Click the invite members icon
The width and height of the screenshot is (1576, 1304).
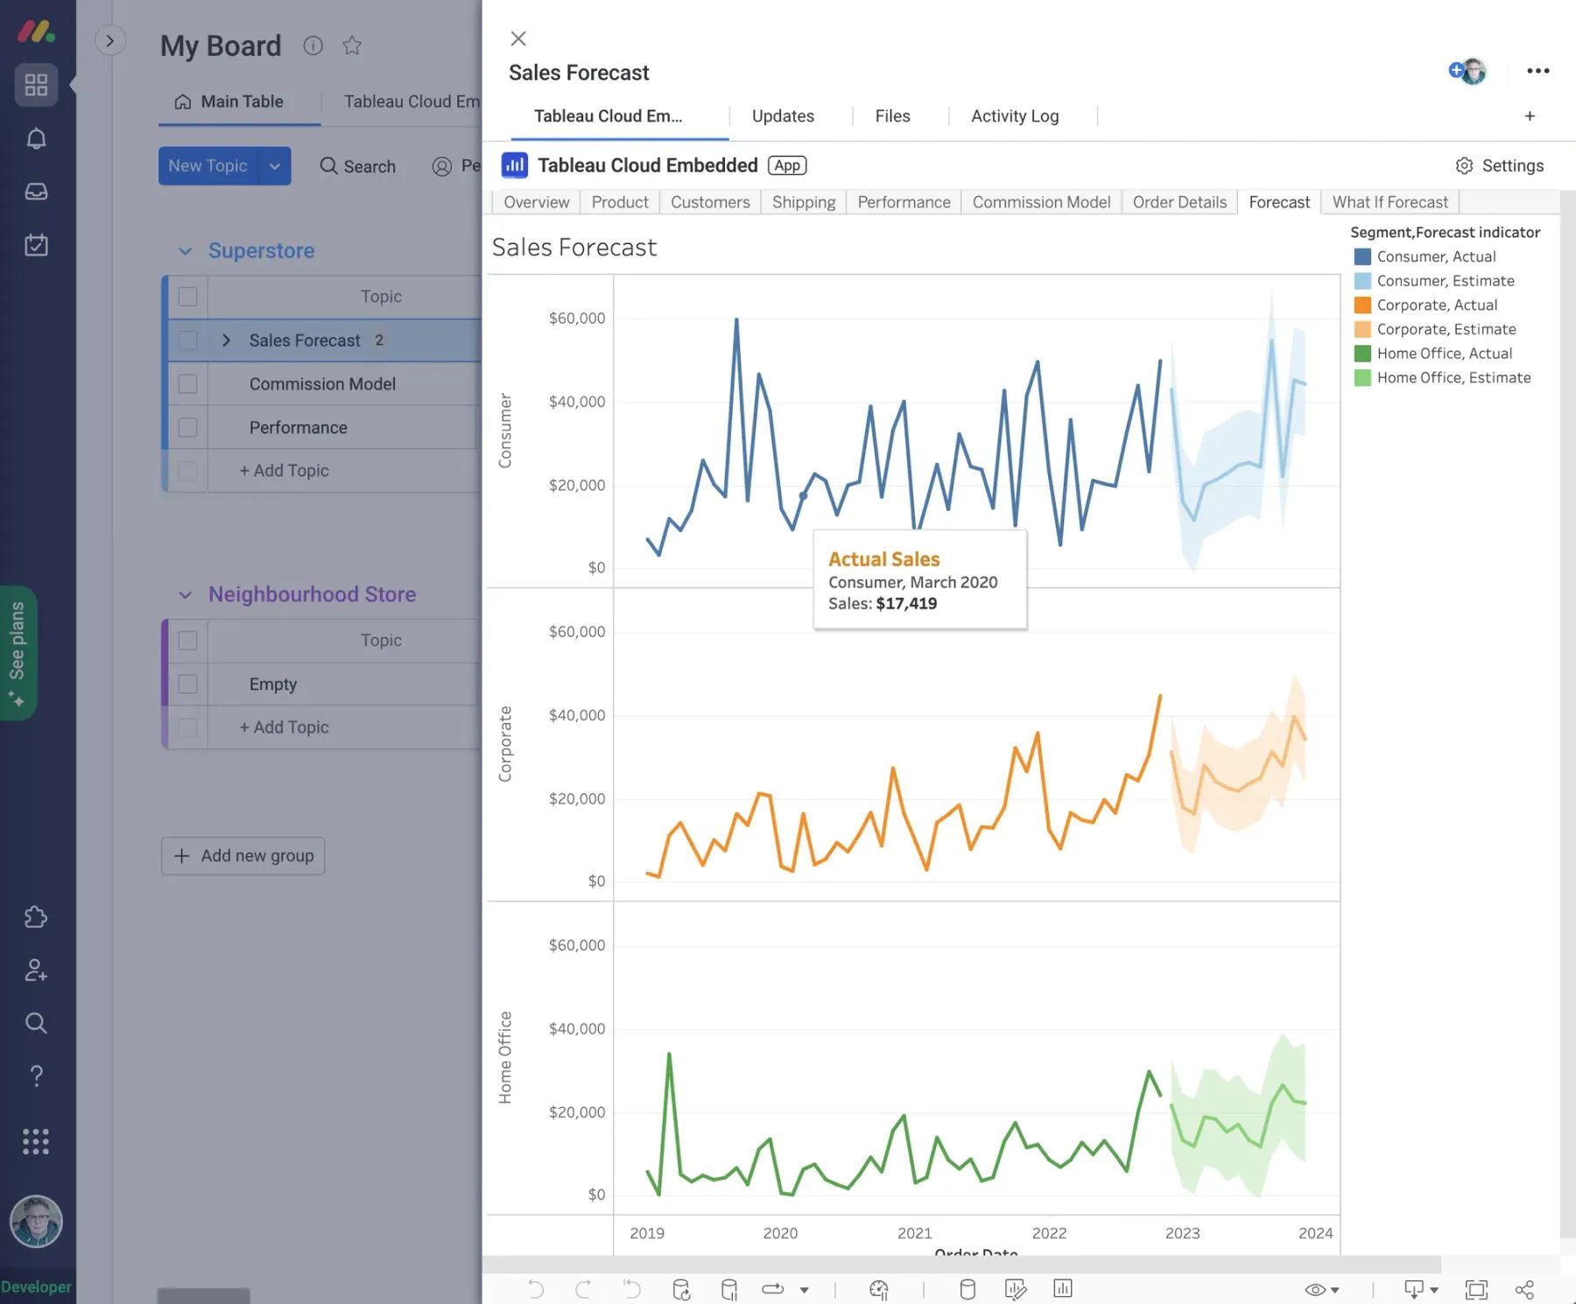point(36,970)
